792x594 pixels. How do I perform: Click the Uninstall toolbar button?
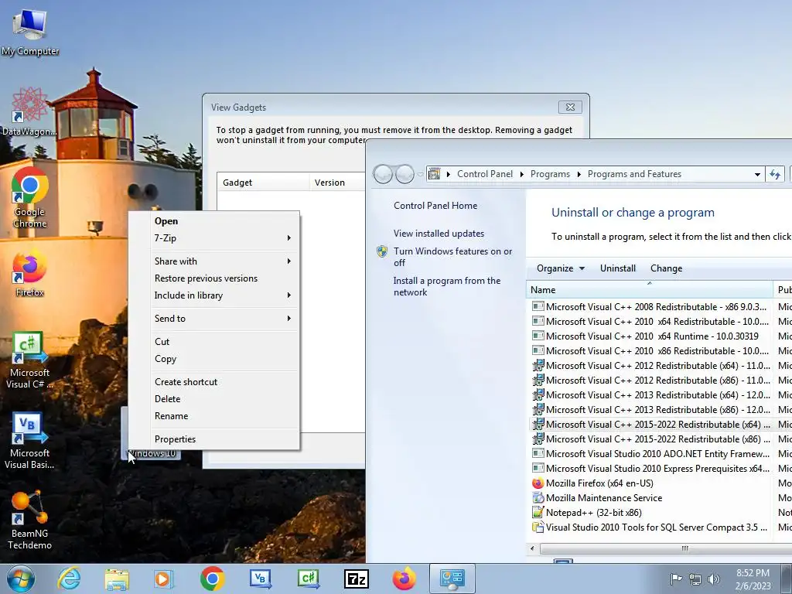click(x=618, y=268)
